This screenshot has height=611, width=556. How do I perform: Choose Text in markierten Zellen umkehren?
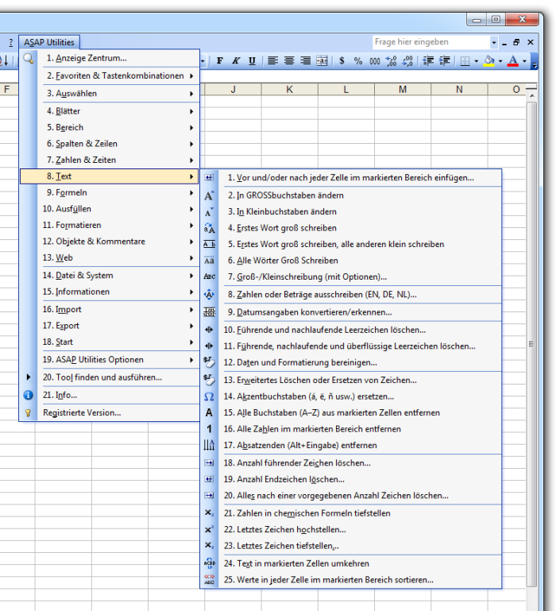pyautogui.click(x=350, y=563)
